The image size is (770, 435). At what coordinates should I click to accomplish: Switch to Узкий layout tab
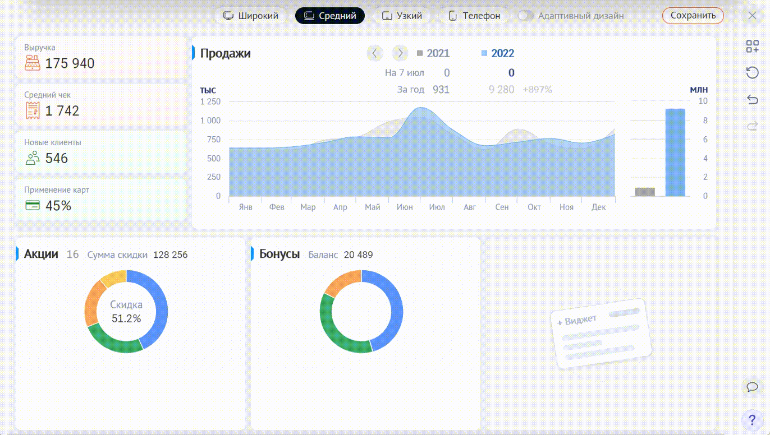pos(402,16)
